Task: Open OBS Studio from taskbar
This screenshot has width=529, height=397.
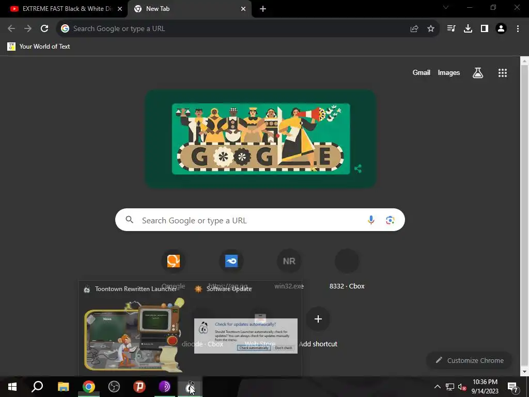Action: (x=114, y=387)
